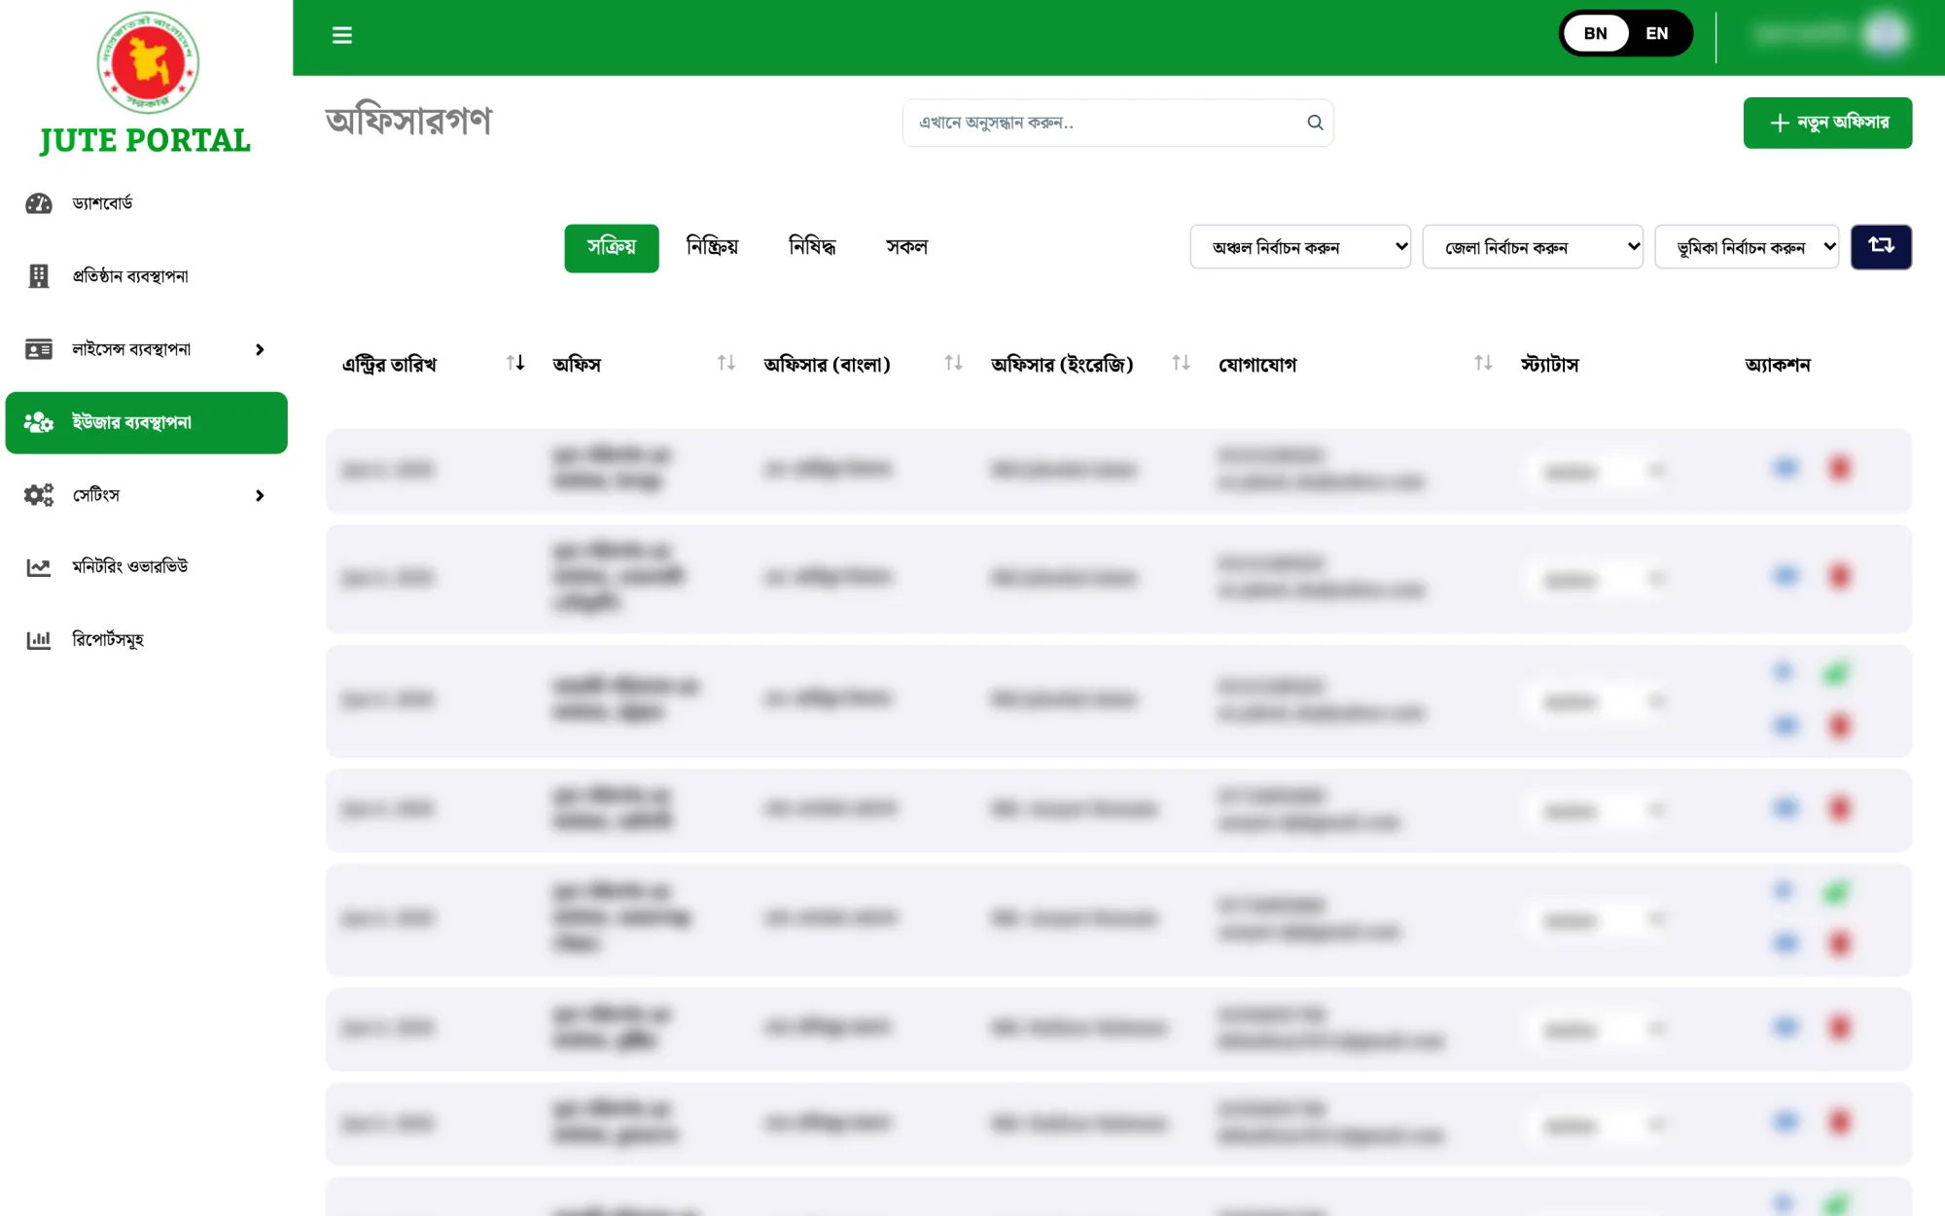Click the নতুন অফিসার button

point(1827,123)
